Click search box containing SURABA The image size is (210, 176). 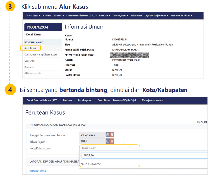[145, 155]
